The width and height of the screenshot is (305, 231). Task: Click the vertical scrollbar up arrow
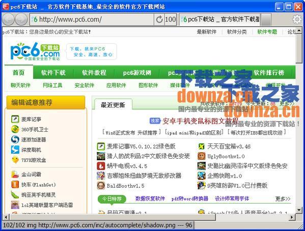point(299,31)
